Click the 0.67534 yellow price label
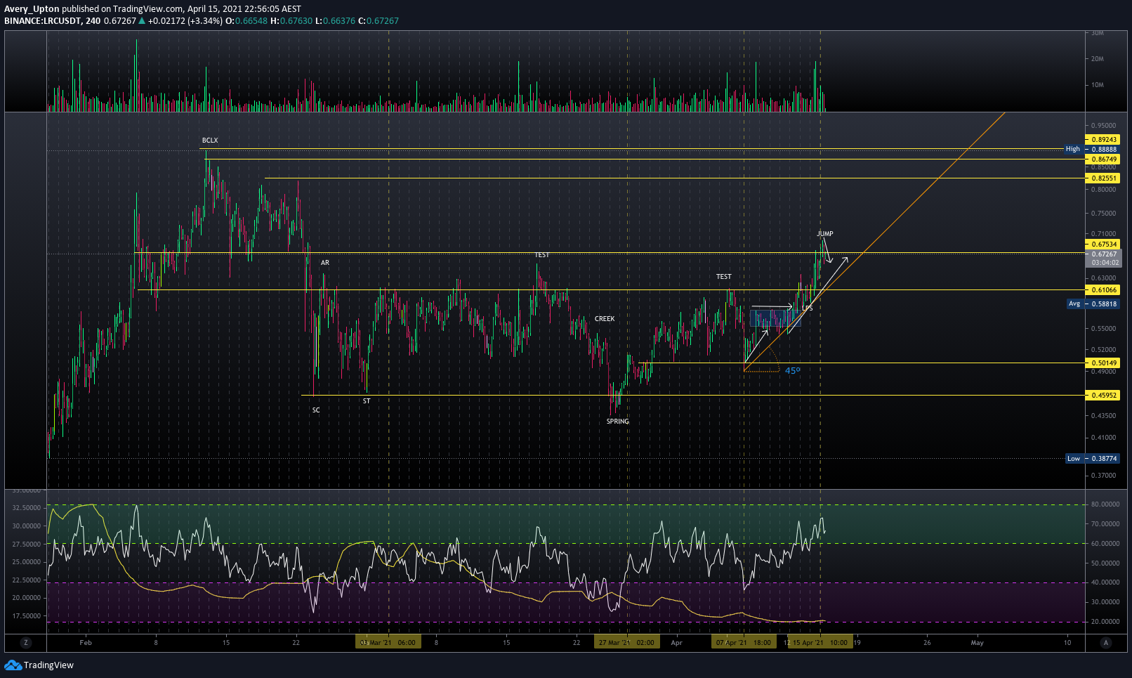1132x678 pixels. (1103, 245)
